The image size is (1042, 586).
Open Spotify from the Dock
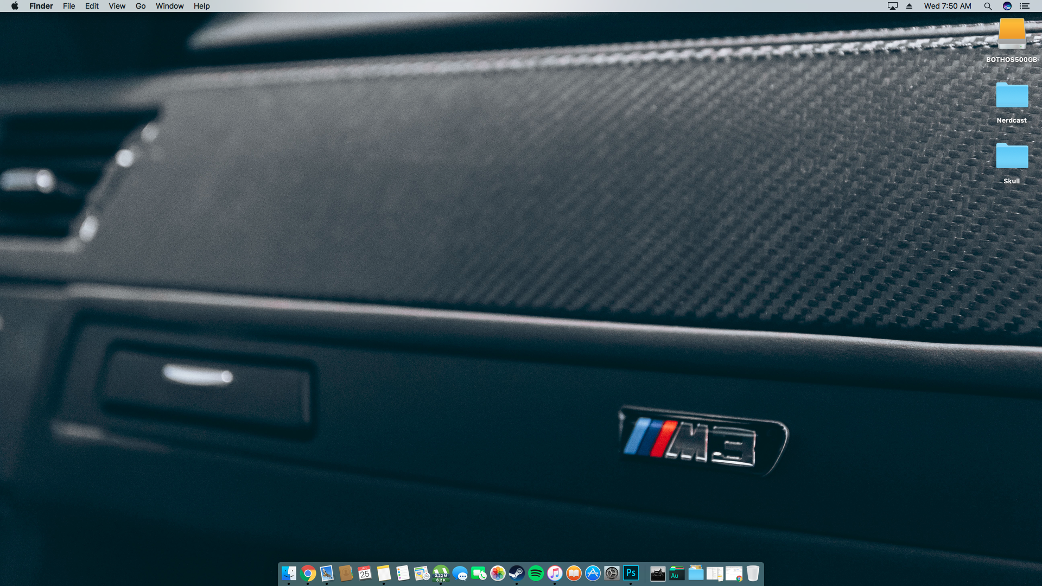(536, 573)
